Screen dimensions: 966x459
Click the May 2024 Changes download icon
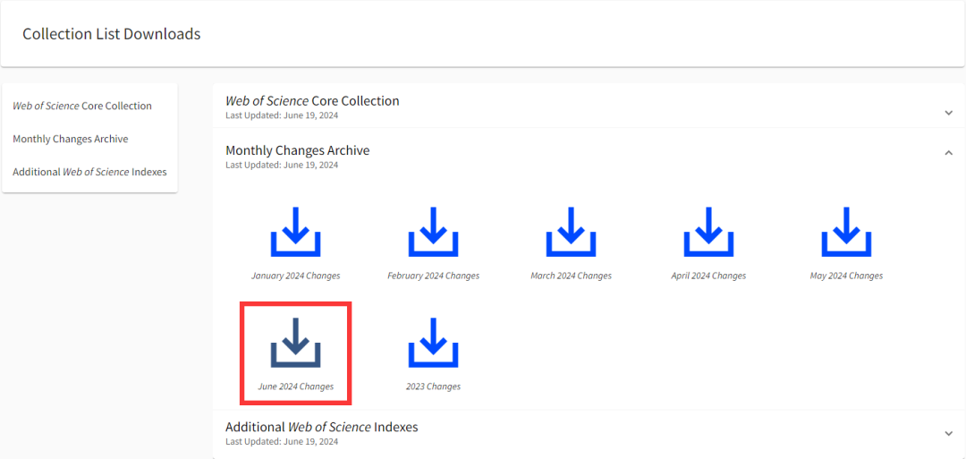846,233
